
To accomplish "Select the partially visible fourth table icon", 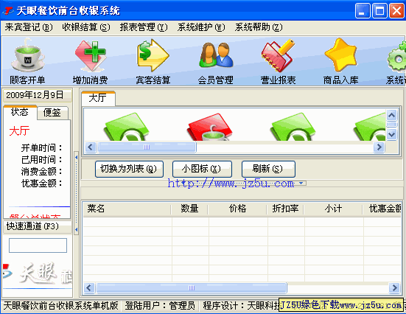I will point(370,127).
